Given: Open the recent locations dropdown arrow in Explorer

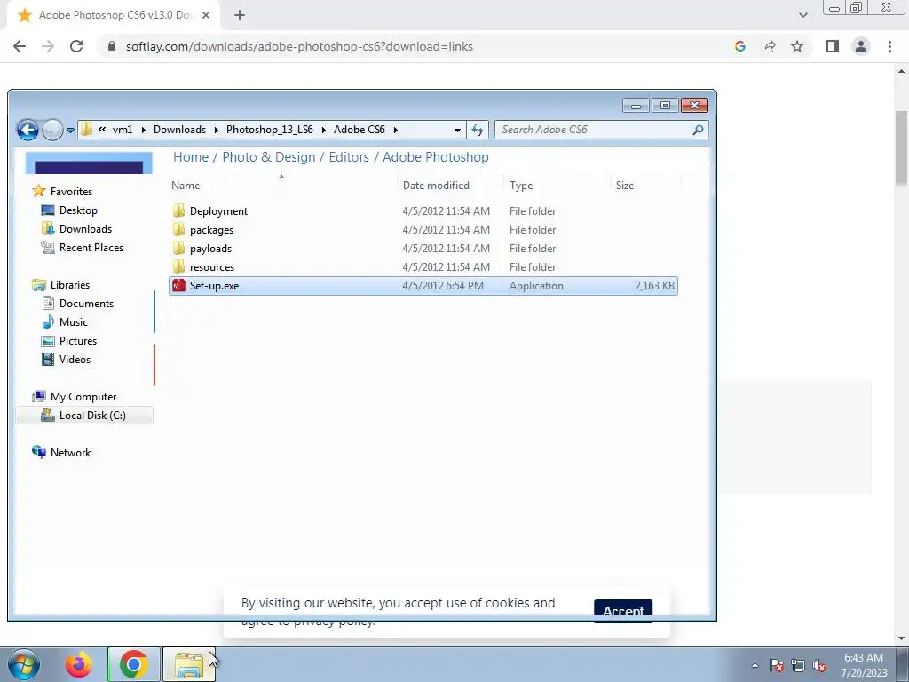Looking at the screenshot, I should click(70, 131).
